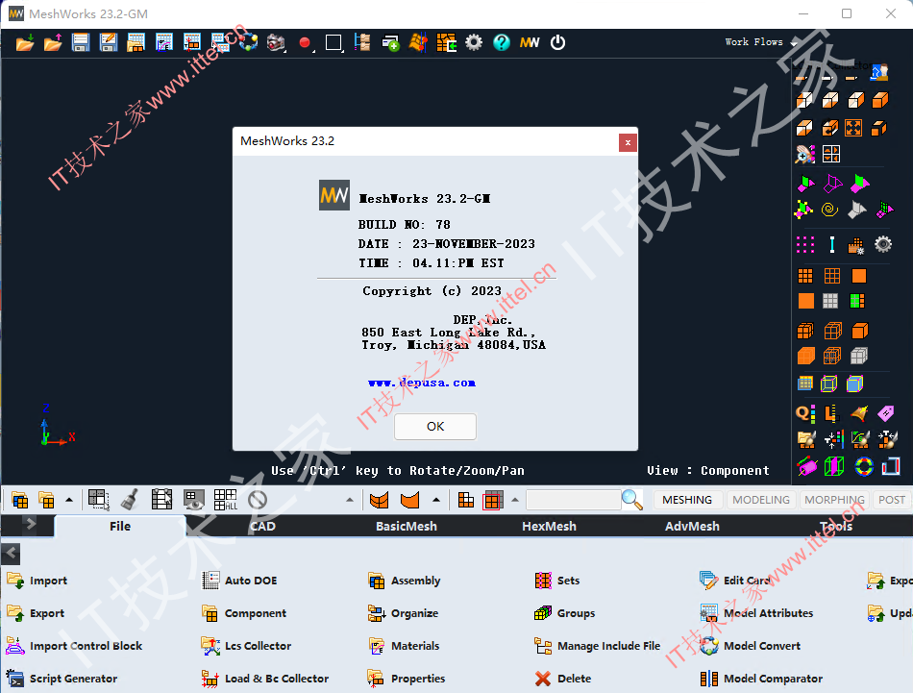Toggle the plain orange grid icon in lower toolbar

coord(466,500)
